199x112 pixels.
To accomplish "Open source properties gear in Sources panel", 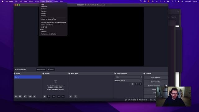I will click(x=54, y=96).
